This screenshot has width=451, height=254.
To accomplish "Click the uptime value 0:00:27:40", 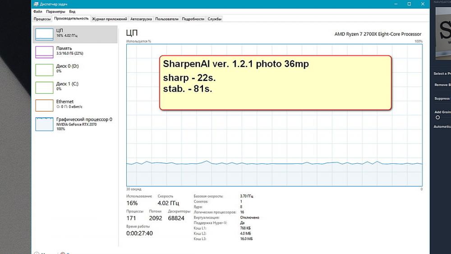I will click(x=139, y=233).
